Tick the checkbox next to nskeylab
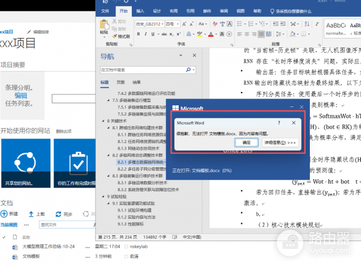The height and width of the screenshot is (267, 361). pos(126,247)
